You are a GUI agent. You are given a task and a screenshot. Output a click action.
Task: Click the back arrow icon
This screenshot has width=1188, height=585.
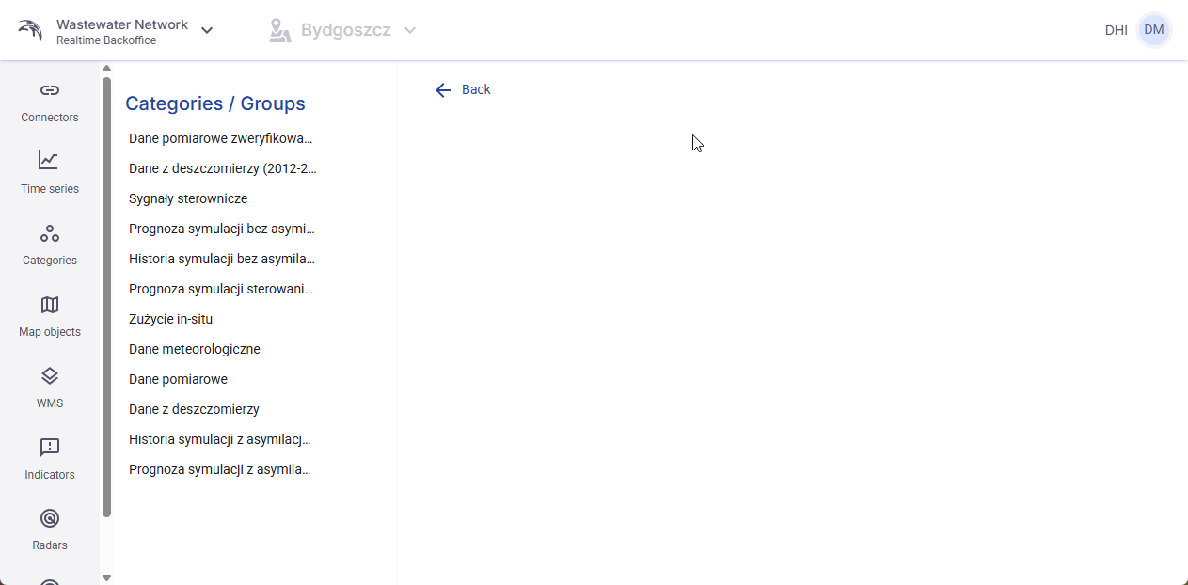443,89
